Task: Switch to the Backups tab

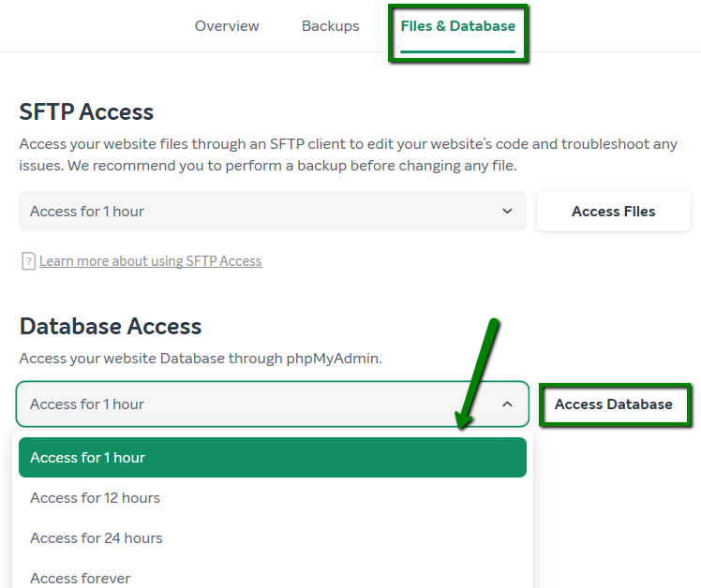Action: coord(331,26)
